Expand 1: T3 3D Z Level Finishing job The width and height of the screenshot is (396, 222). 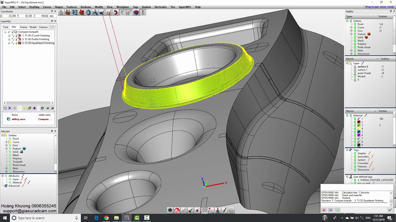9,35
